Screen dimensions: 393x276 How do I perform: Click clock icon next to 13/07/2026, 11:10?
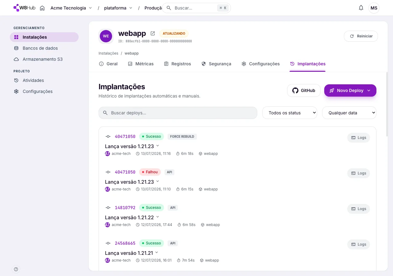pos(138,189)
